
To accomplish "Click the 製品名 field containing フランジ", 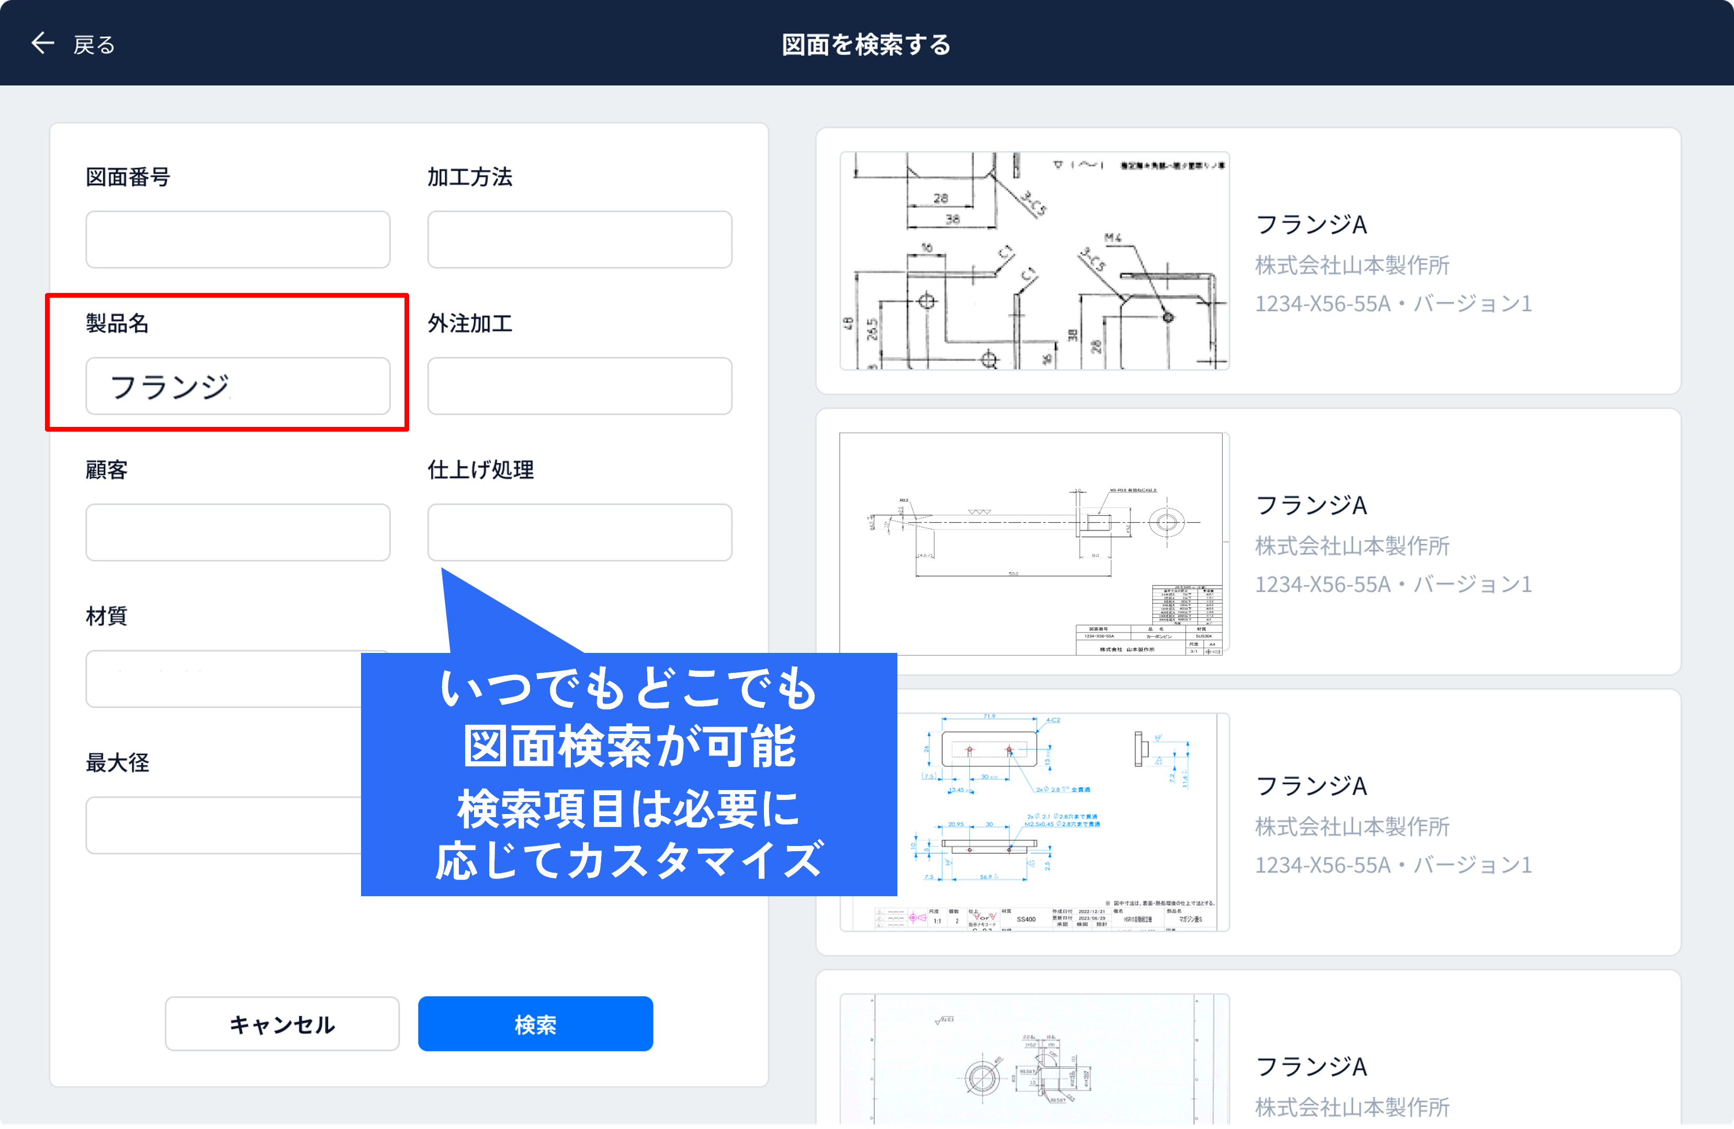I will pos(238,386).
